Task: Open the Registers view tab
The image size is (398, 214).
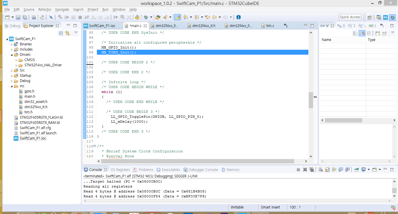Action: click(x=120, y=170)
